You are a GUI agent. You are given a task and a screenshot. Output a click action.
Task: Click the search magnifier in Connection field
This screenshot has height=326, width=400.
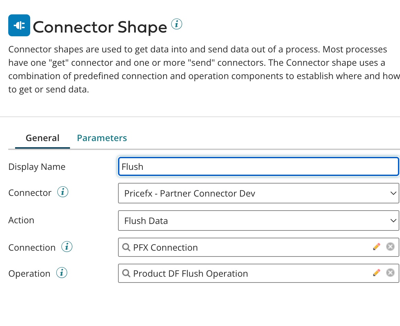click(x=126, y=247)
